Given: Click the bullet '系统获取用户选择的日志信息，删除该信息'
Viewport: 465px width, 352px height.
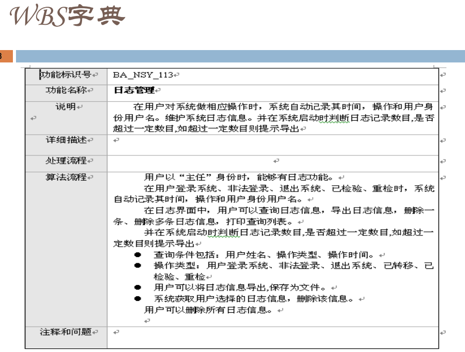Looking at the screenshot, I should tap(253, 299).
